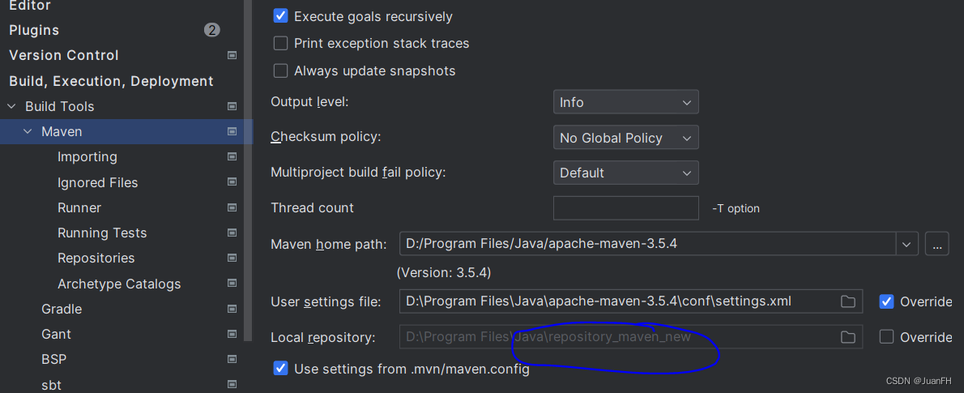The width and height of the screenshot is (964, 393).
Task: Click project-level icon beside Ignored Files
Action: (x=232, y=182)
